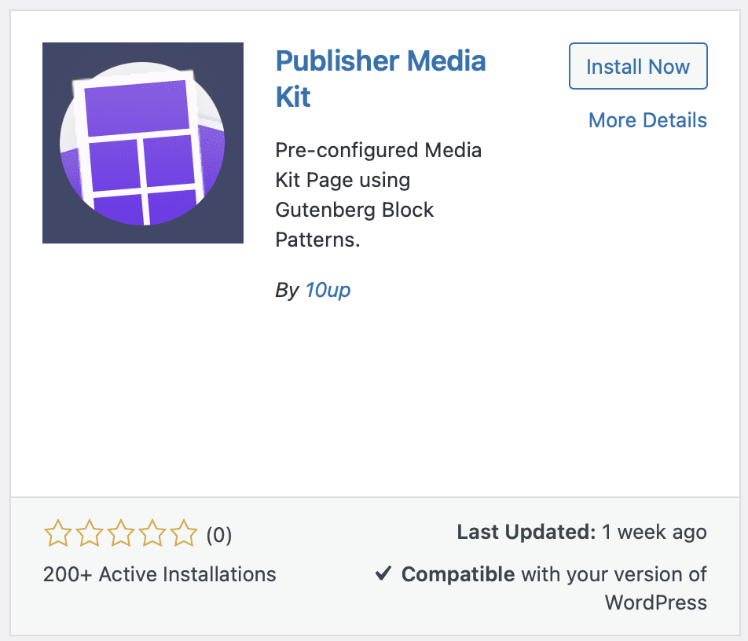Open the More Details link
This screenshot has height=641, width=748.
(647, 120)
